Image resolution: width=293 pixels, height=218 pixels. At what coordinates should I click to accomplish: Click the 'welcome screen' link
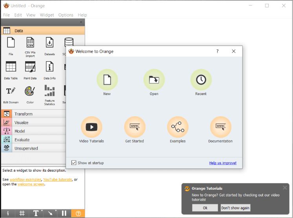(31, 184)
